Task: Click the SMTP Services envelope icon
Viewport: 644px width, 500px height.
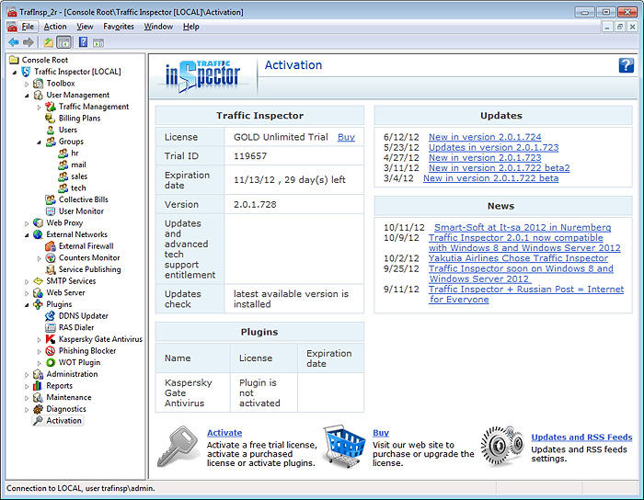Action: pos(38,281)
